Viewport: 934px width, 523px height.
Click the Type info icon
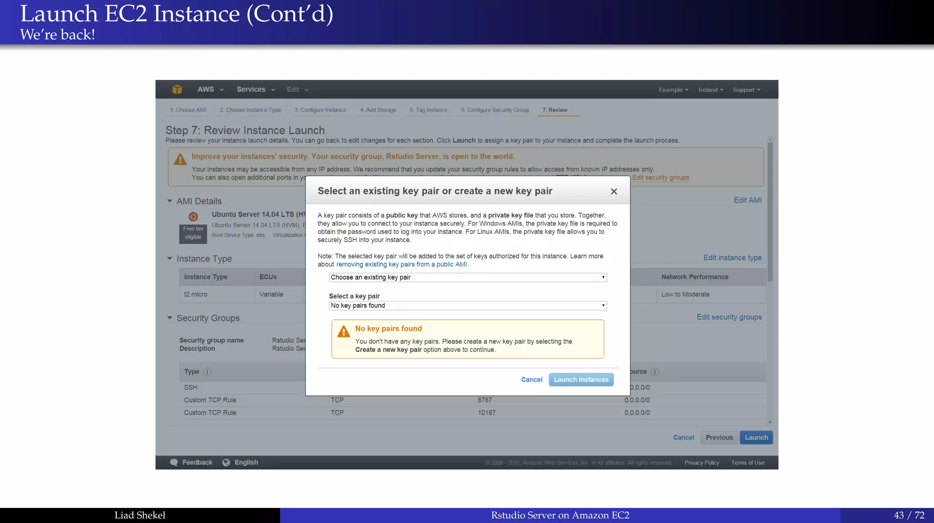point(207,372)
